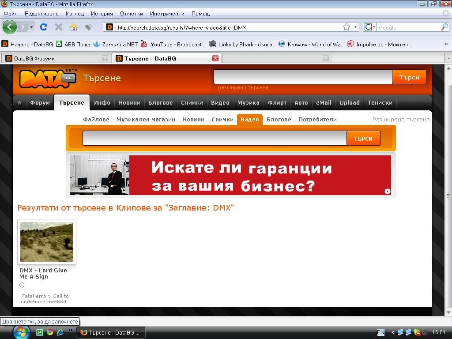Click the main video search text field

[x=215, y=138]
